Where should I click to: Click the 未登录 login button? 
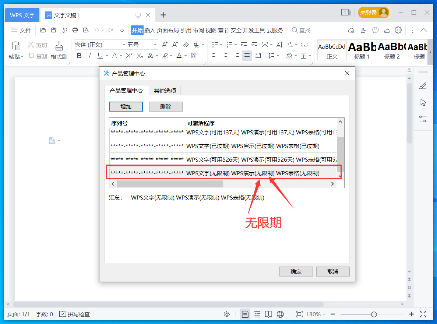point(373,13)
